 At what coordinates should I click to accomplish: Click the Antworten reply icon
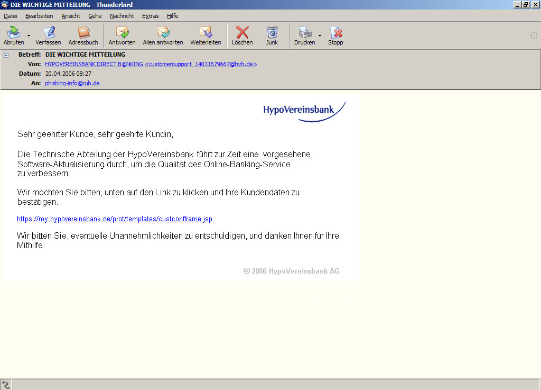pos(122,32)
